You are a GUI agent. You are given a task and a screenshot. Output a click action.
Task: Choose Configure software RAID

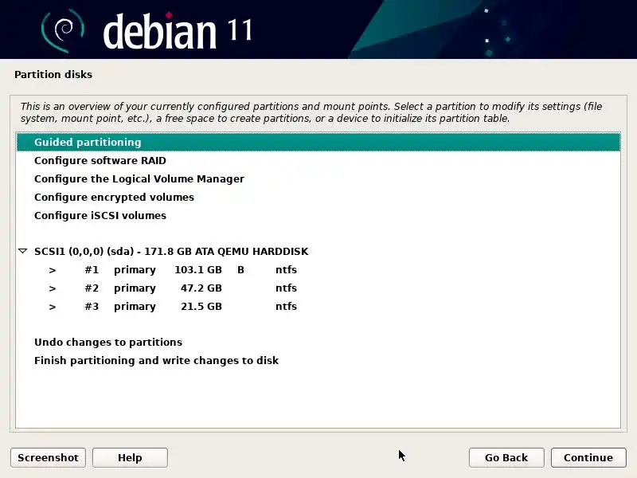click(318, 161)
